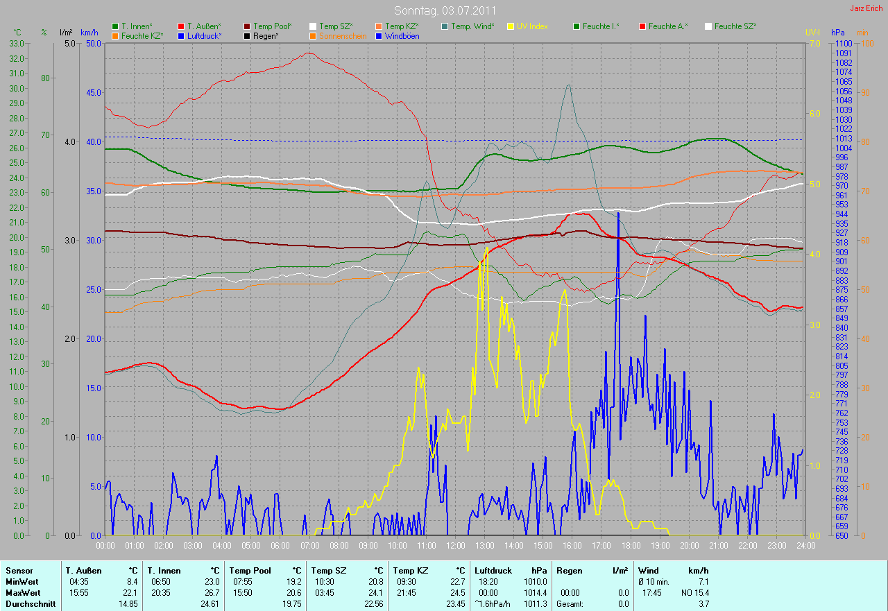
Task: Select the Luftdruck average 1011.3
Action: tap(535, 604)
